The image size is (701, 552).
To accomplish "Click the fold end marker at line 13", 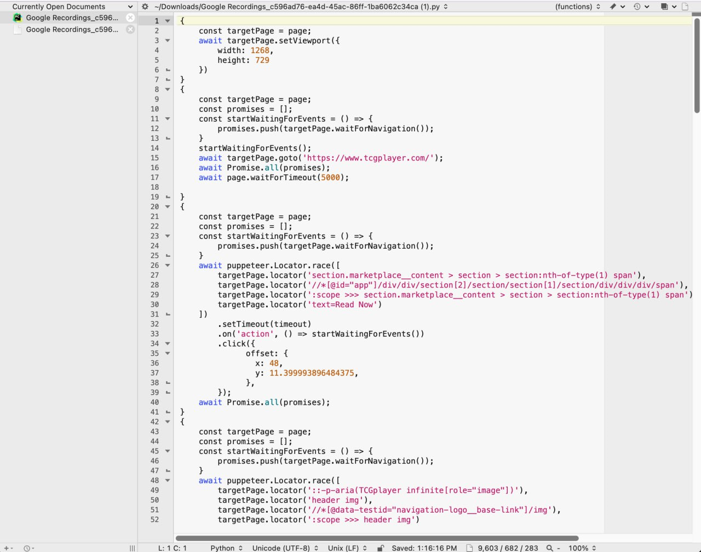I will click(168, 139).
